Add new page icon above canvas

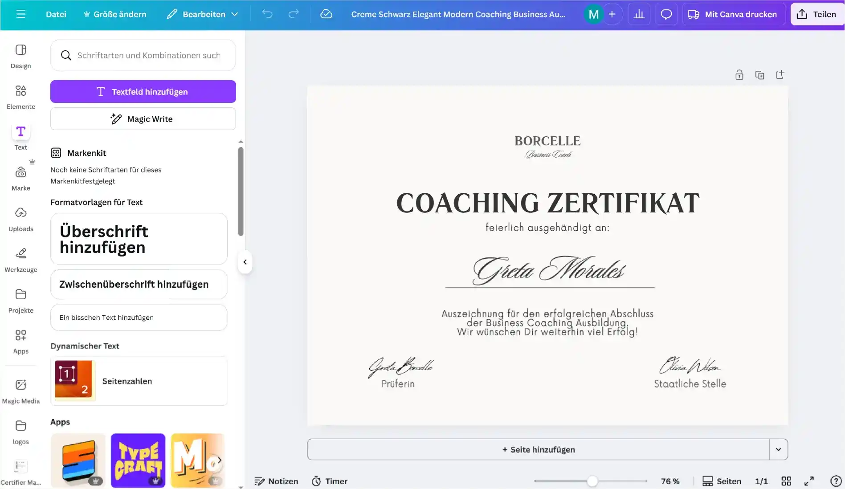click(x=780, y=75)
